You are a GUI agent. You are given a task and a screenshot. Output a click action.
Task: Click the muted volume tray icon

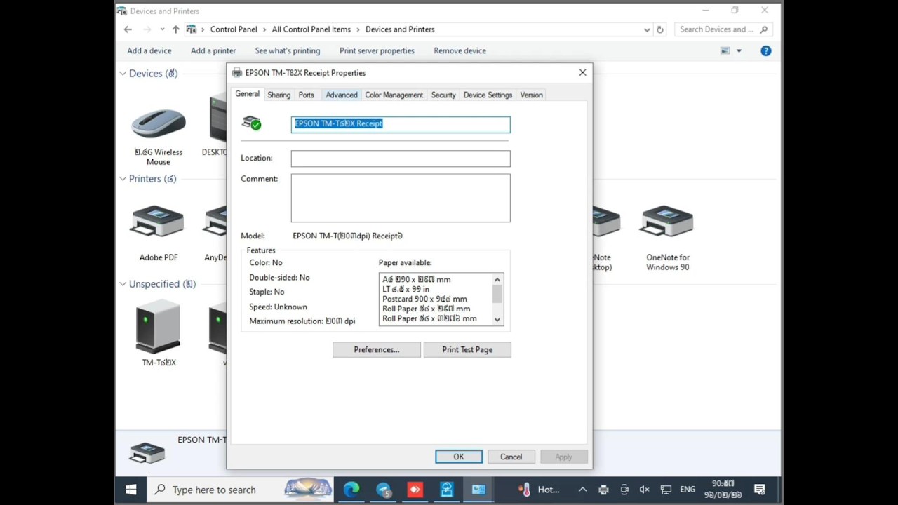coord(645,490)
